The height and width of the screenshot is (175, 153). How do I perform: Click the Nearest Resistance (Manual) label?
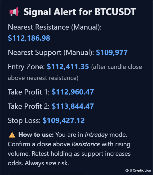(x=55, y=27)
